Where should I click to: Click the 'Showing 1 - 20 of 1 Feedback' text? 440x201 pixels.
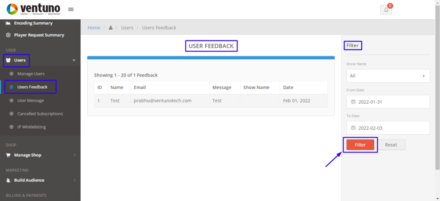click(x=126, y=75)
